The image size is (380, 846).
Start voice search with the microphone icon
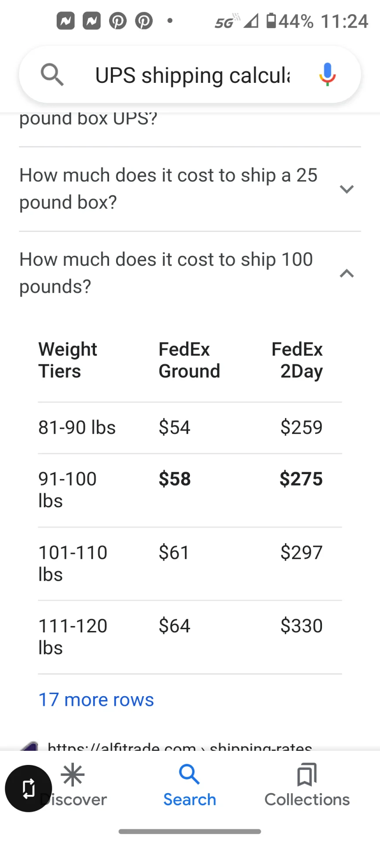coord(327,74)
